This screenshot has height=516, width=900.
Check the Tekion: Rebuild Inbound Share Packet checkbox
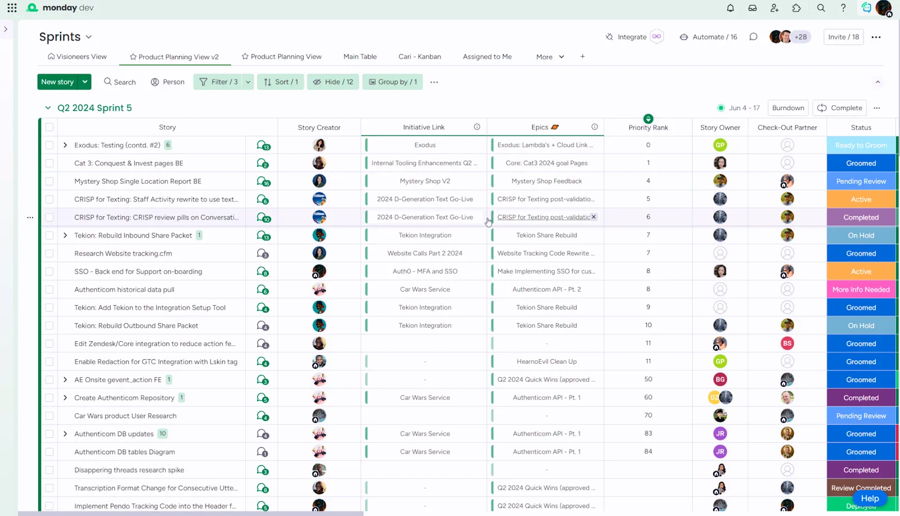coord(49,236)
